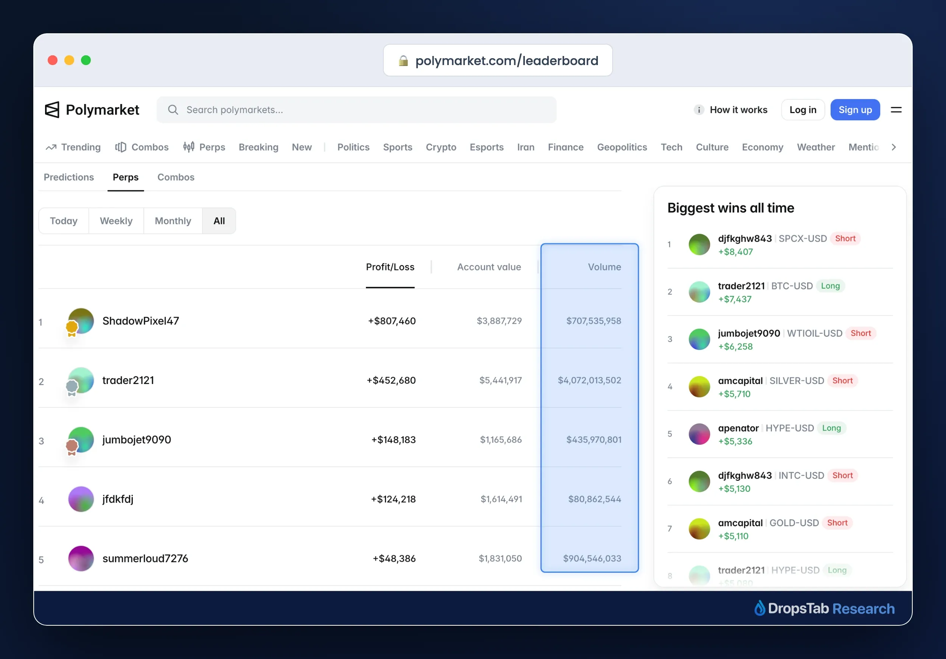Expand more categories with the right chevron
Viewport: 946px width, 659px height.
pos(894,147)
